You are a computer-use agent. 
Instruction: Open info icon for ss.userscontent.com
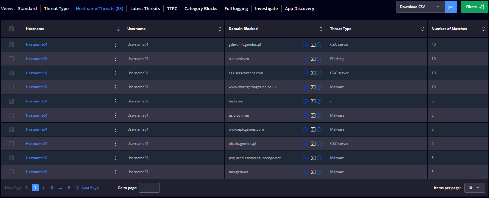[x=305, y=73]
